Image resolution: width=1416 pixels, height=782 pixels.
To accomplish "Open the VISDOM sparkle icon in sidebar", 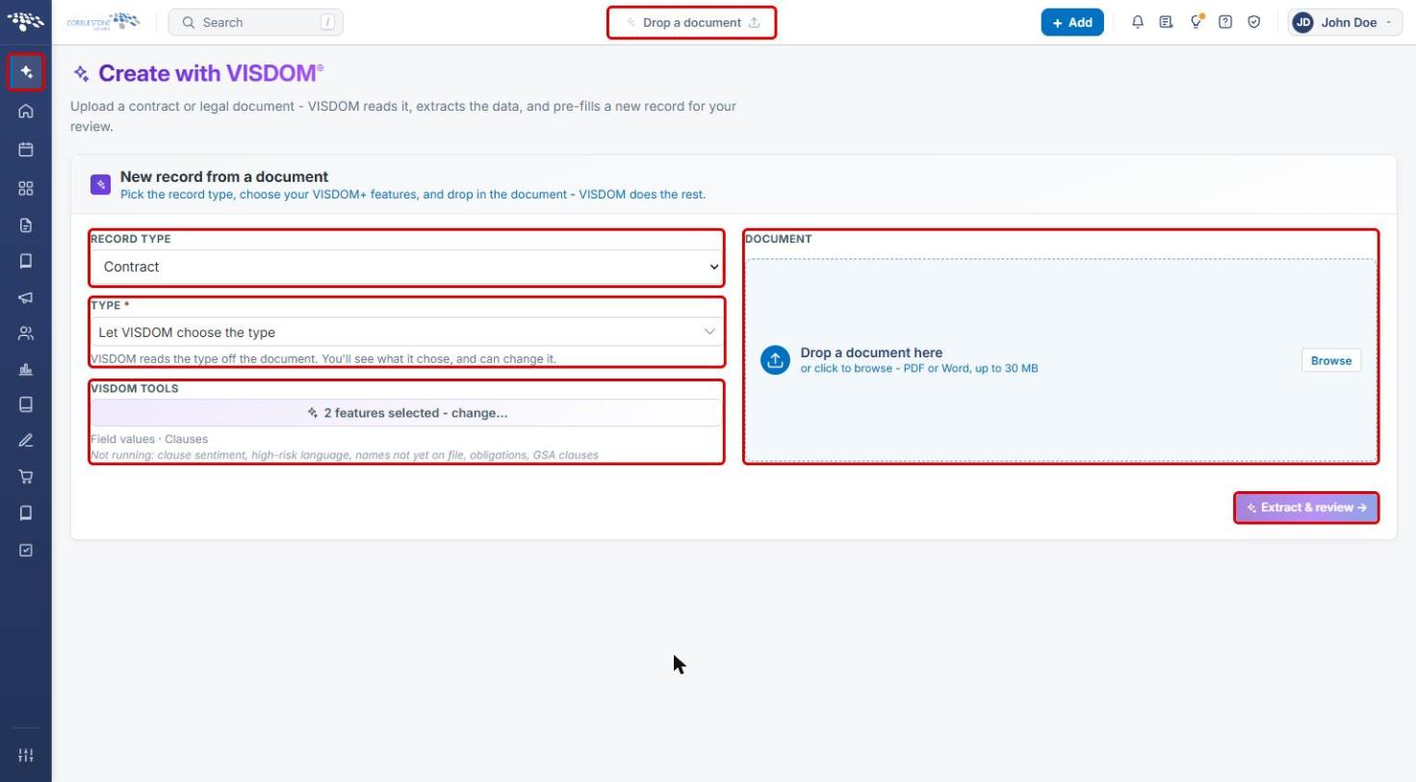I will [26, 72].
